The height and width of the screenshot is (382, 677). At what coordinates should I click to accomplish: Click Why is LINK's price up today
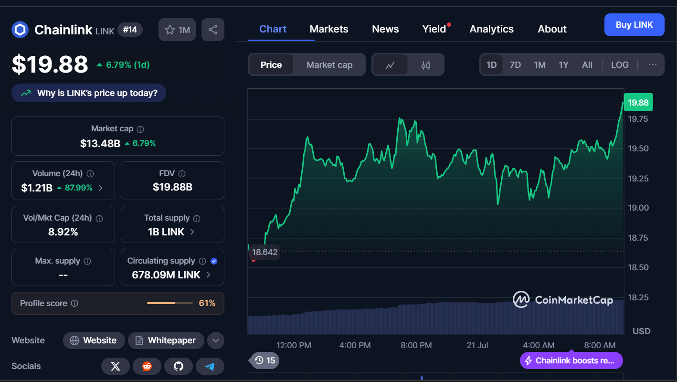point(89,93)
